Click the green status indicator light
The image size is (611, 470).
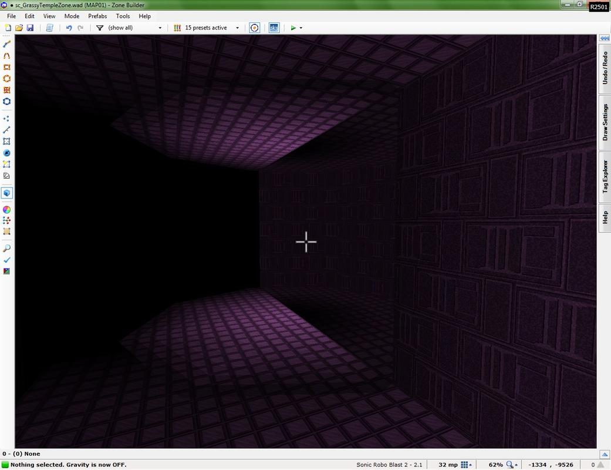click(x=5, y=465)
